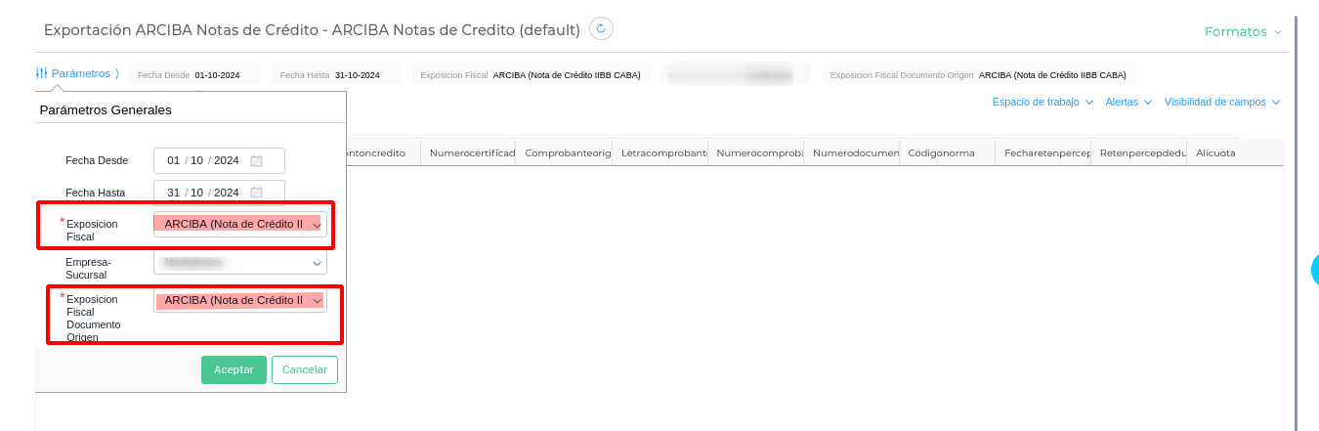Click the Numerodocumento column header
Image resolution: width=1319 pixels, height=431 pixels.
coord(851,152)
